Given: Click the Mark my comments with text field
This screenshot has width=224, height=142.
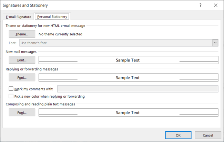Looking at the screenshot, I should 138,89.
